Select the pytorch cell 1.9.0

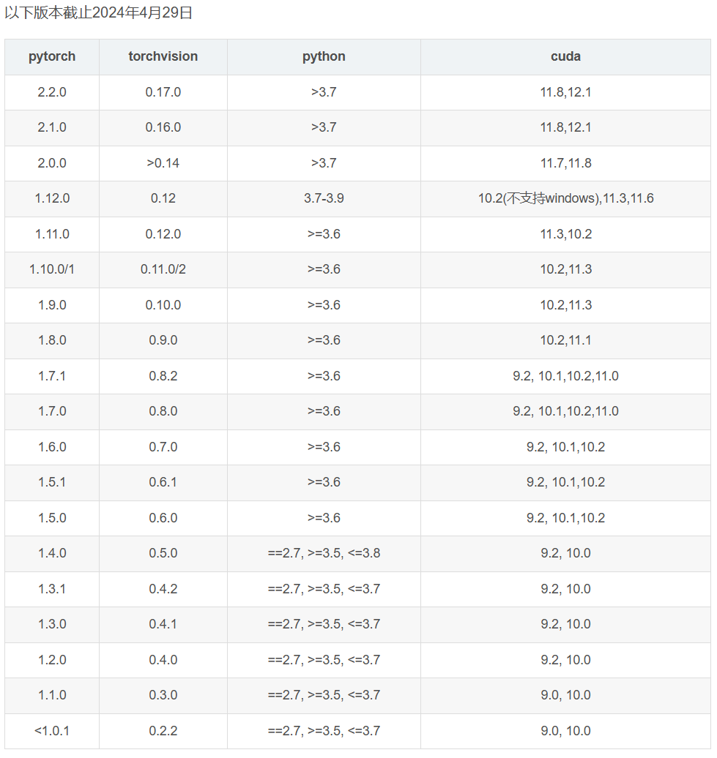pos(52,305)
